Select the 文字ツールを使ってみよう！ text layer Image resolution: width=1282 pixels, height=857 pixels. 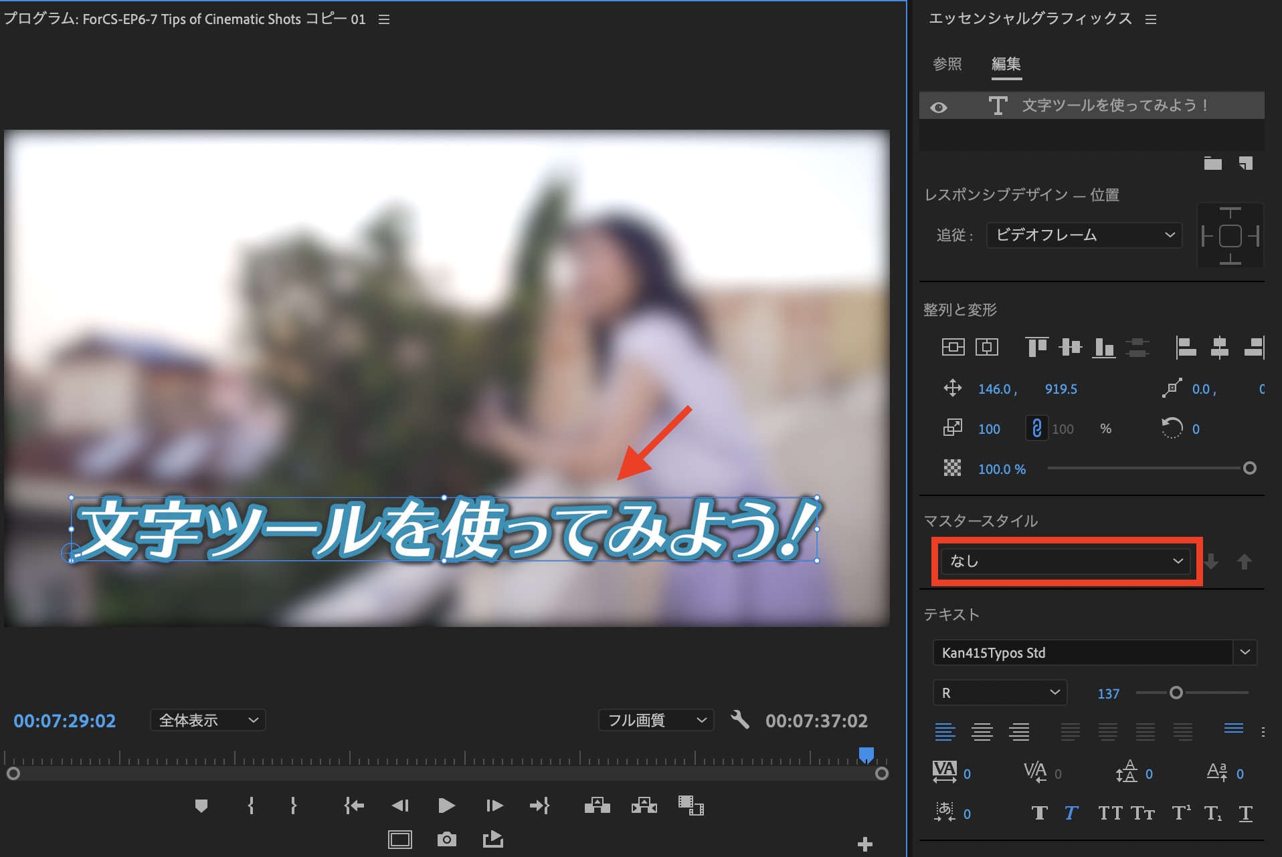[1114, 106]
